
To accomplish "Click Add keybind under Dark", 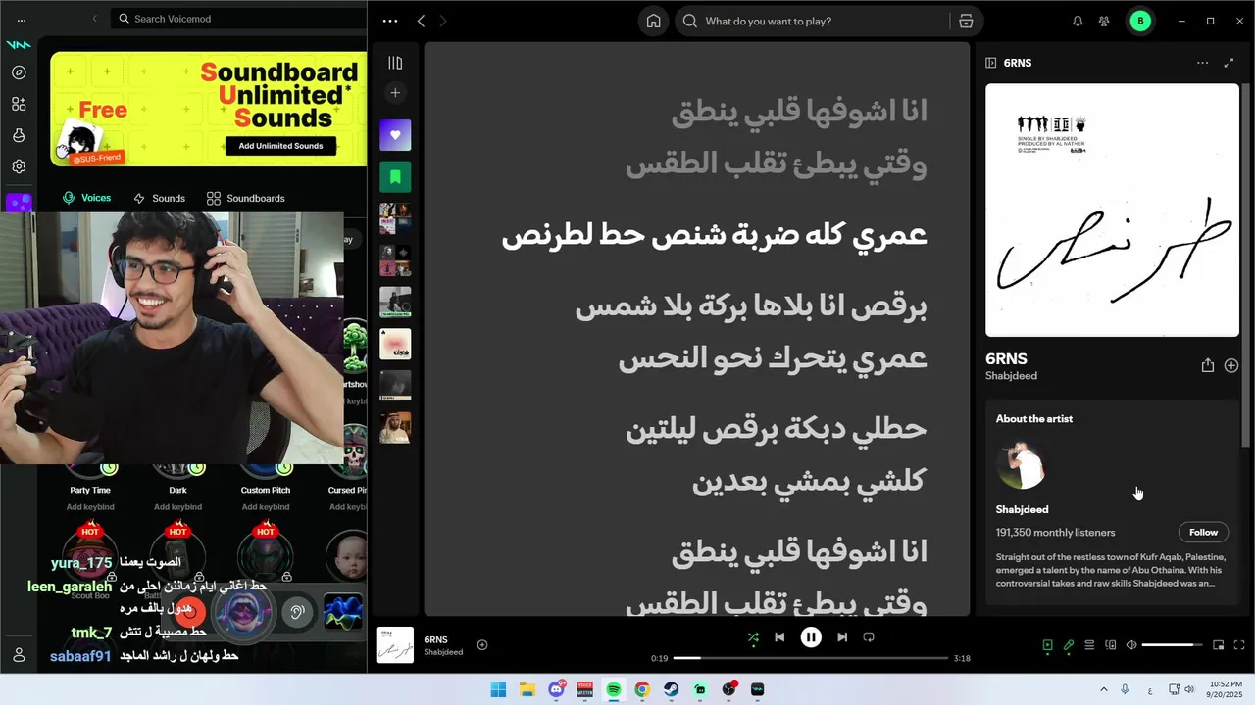I will tap(177, 507).
